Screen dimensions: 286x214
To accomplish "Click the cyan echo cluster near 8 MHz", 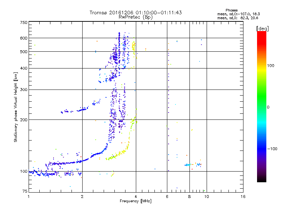I will coord(188,165).
